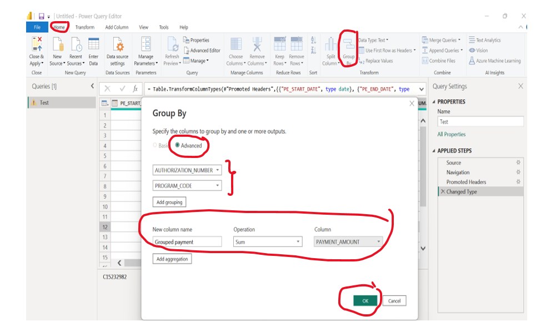Switch to the Add Column tab
Image resolution: width=536 pixels, height=331 pixels.
117,27
